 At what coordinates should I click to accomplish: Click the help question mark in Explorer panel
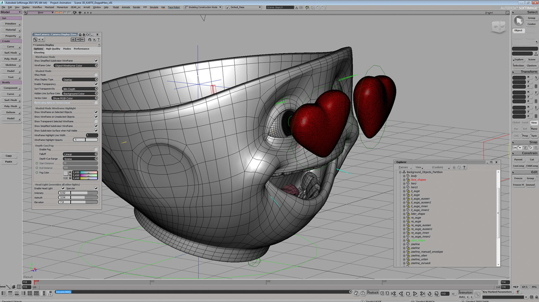pos(464,167)
